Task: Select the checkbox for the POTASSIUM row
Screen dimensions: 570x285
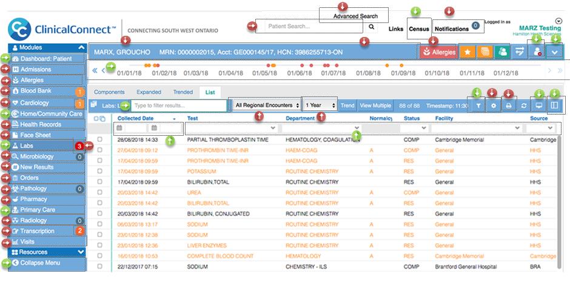Action: (x=100, y=172)
